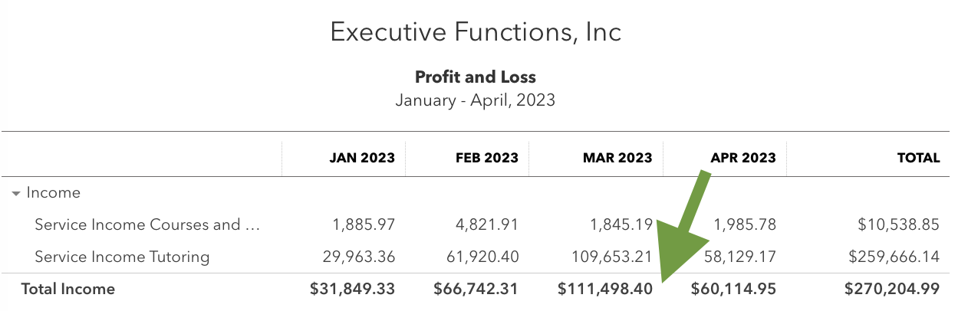This screenshot has height=311, width=968.
Task: Click the Profit and Loss report heading
Action: click(x=476, y=77)
